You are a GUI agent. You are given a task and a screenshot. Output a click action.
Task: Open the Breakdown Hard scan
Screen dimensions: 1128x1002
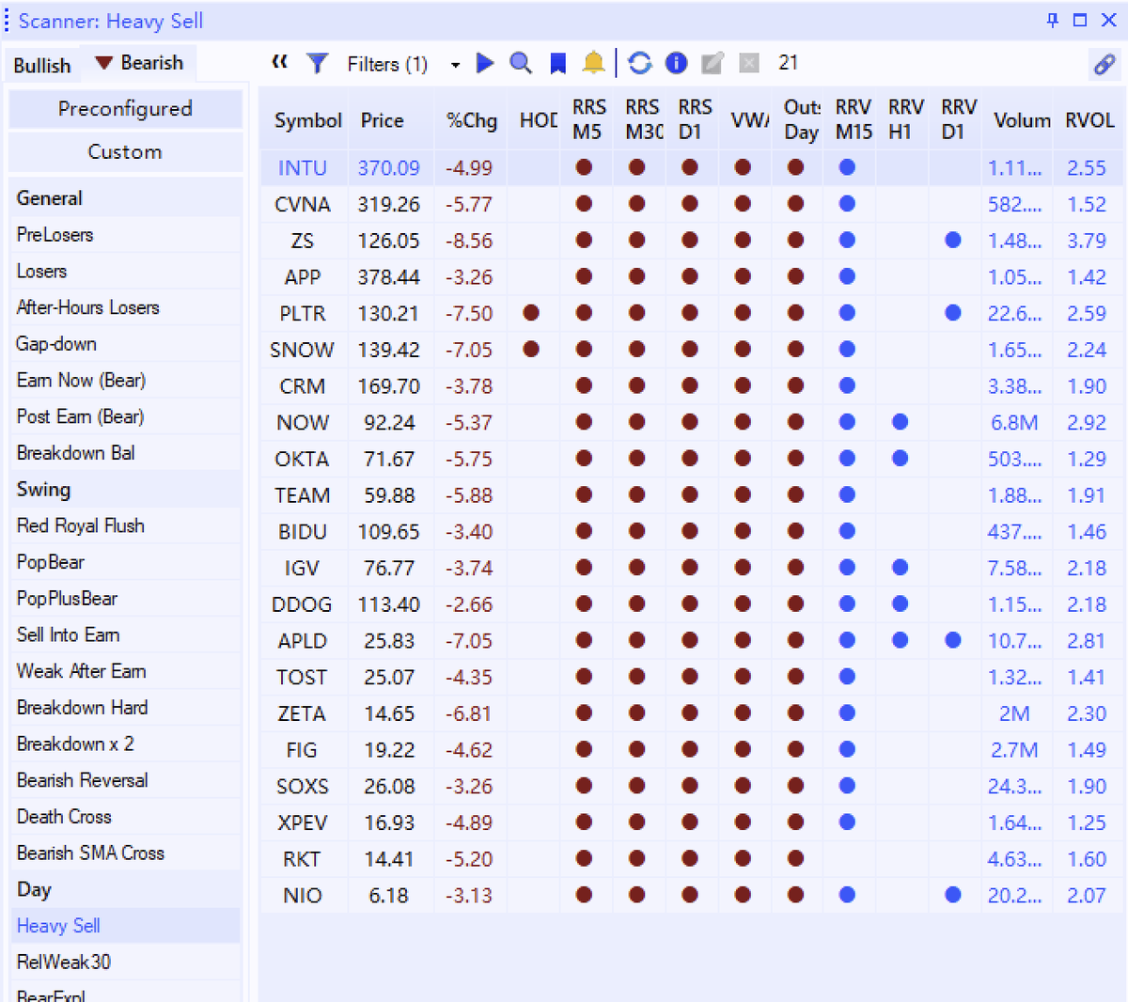pos(125,708)
